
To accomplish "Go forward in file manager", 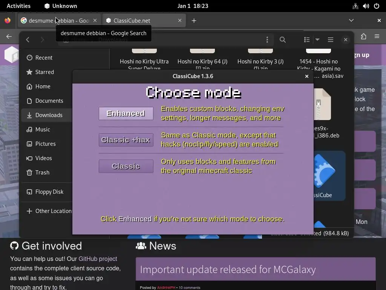I will coord(42,40).
